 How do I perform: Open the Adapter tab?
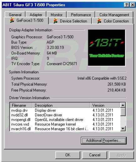coord(36,15)
